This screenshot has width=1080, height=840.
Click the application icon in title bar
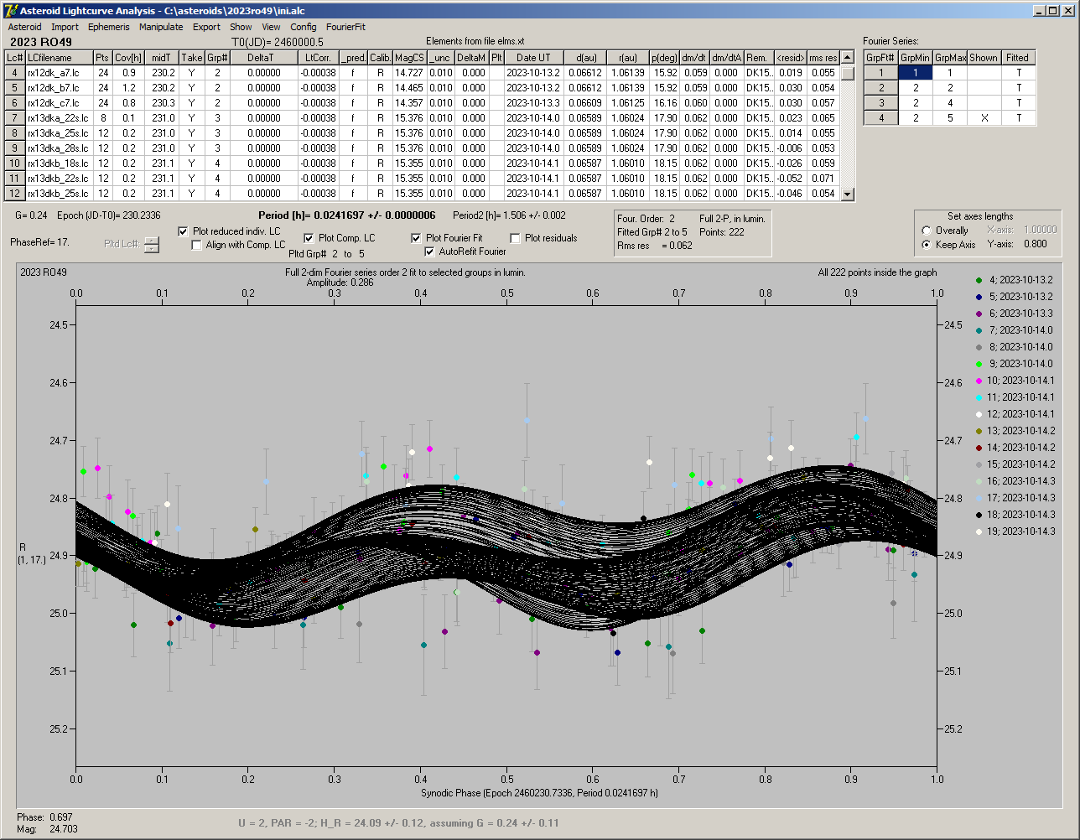pos(10,10)
